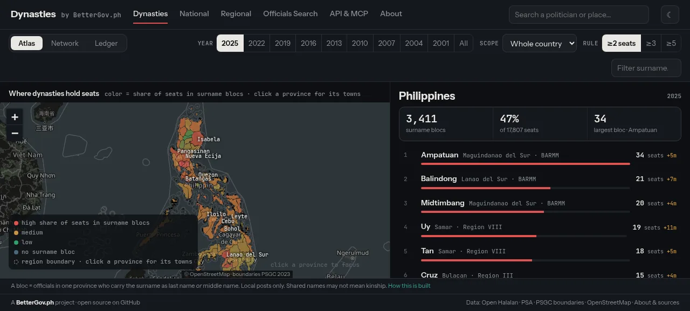Viewport: 690px width, 311px height.
Task: Click the Filter surname input field
Action: (x=646, y=68)
